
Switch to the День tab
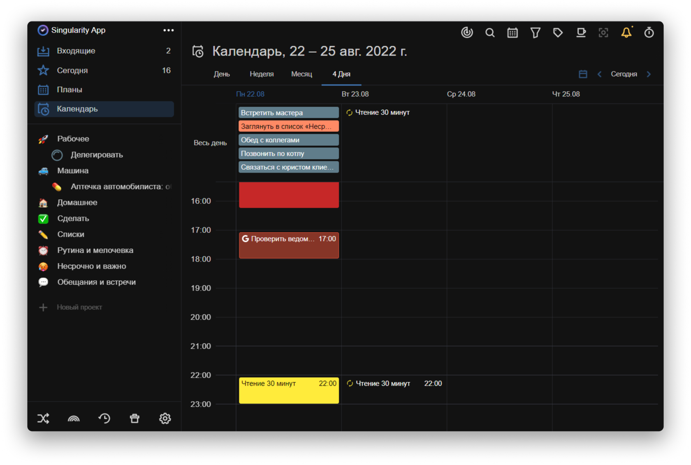pyautogui.click(x=222, y=74)
